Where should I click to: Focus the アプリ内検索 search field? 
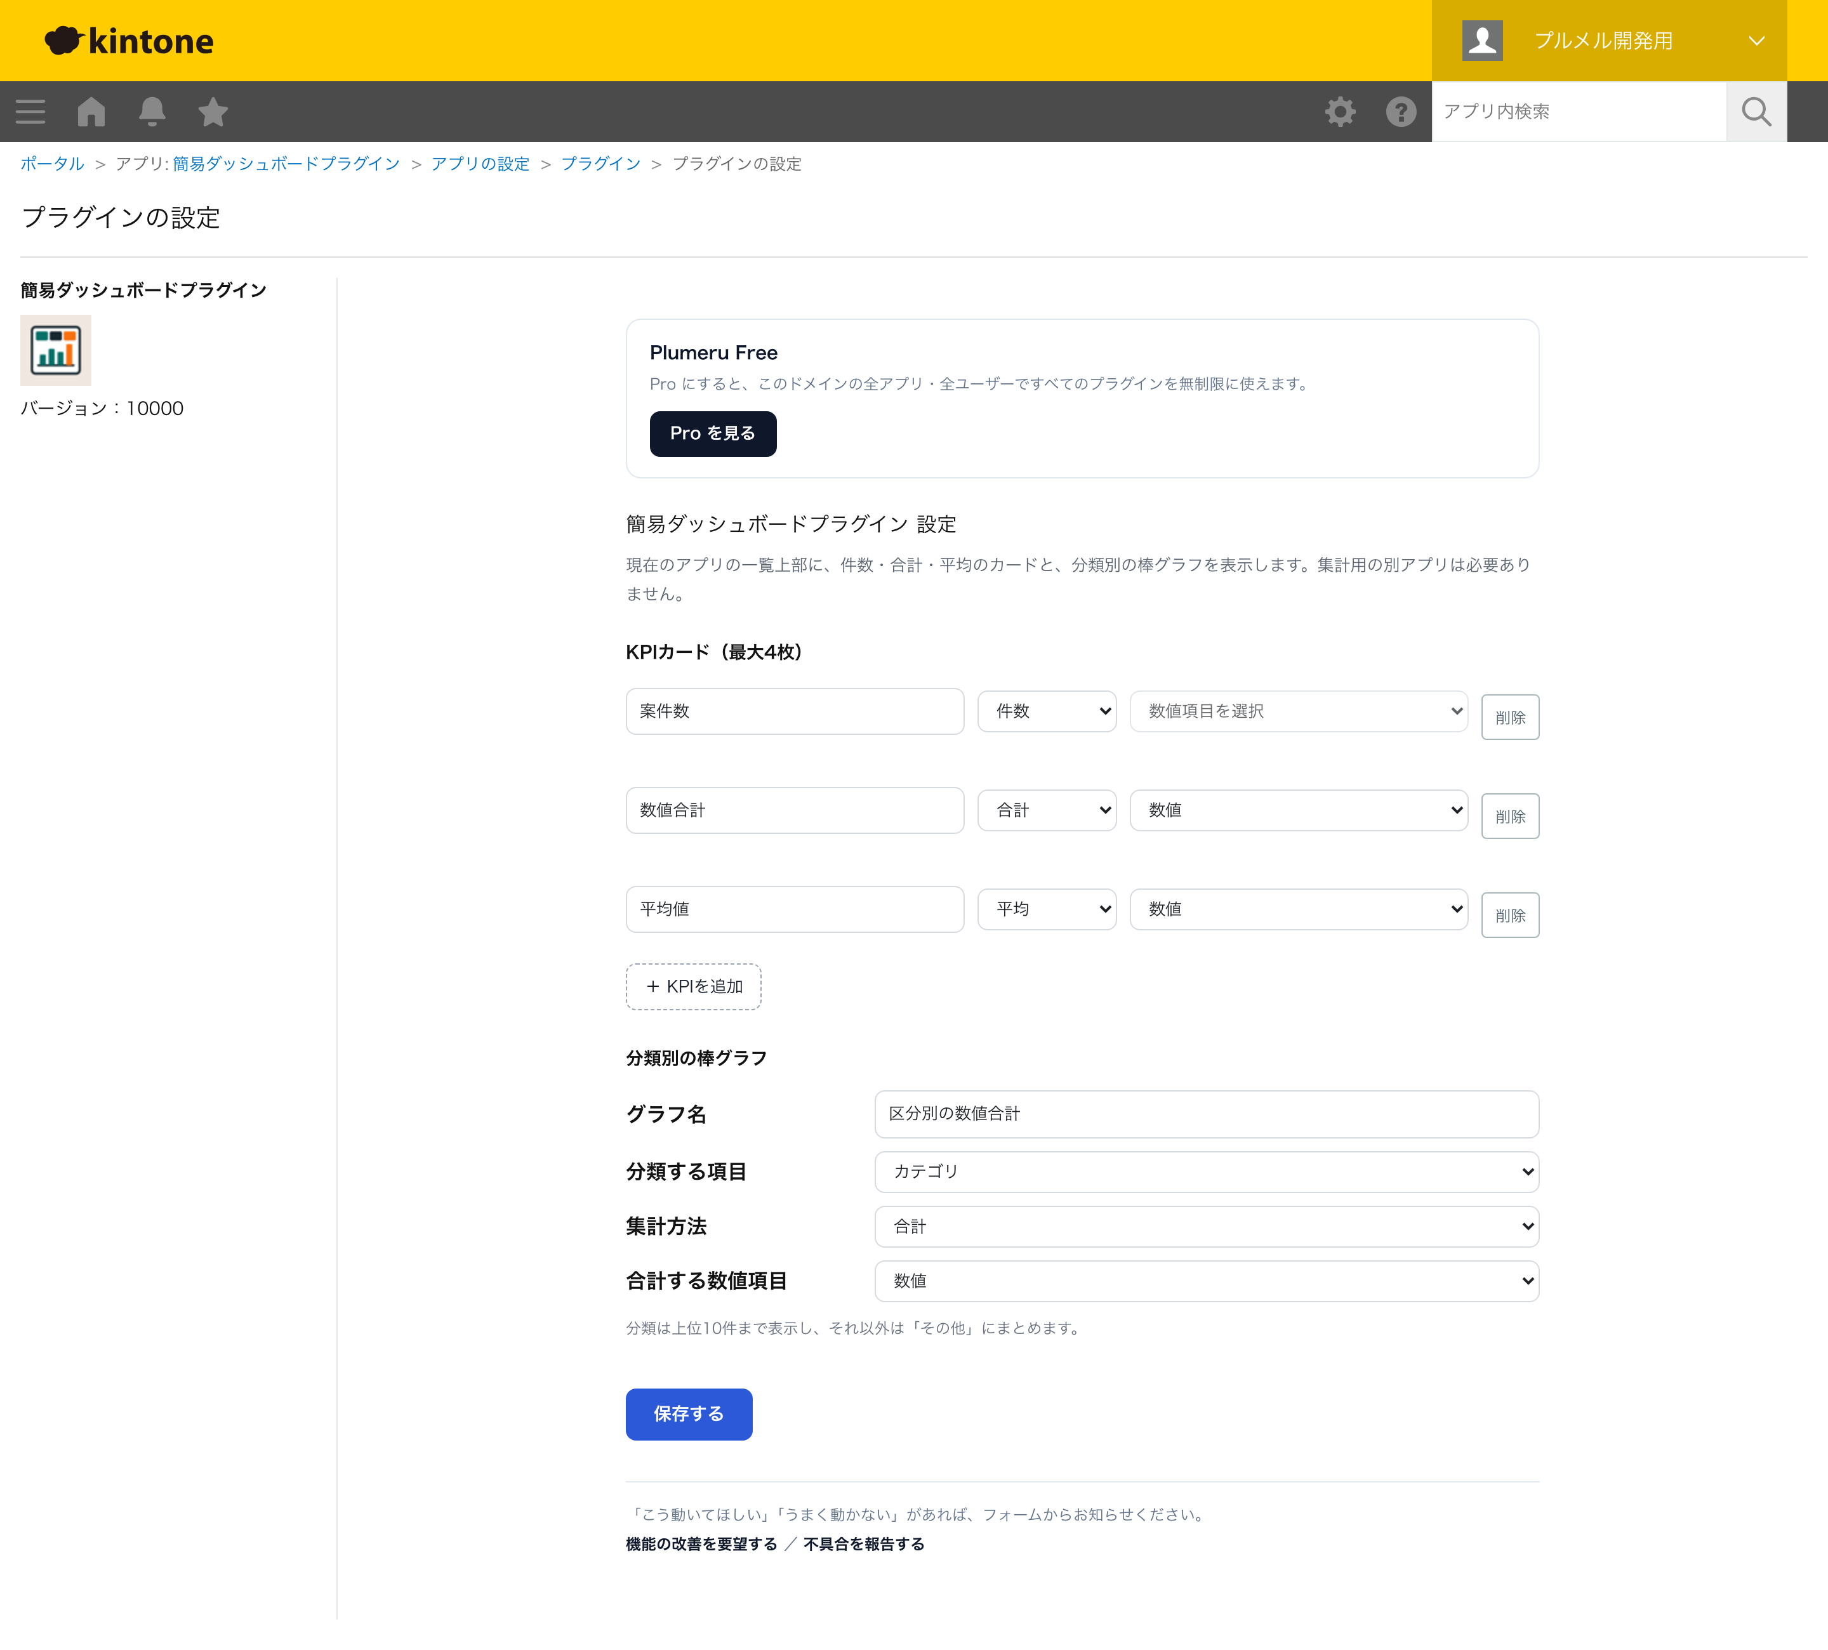tap(1579, 112)
